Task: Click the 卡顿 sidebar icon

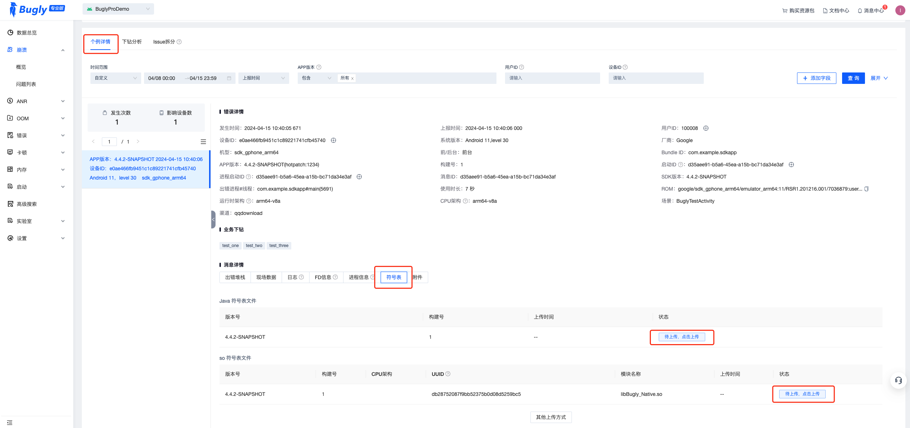Action: 10,152
